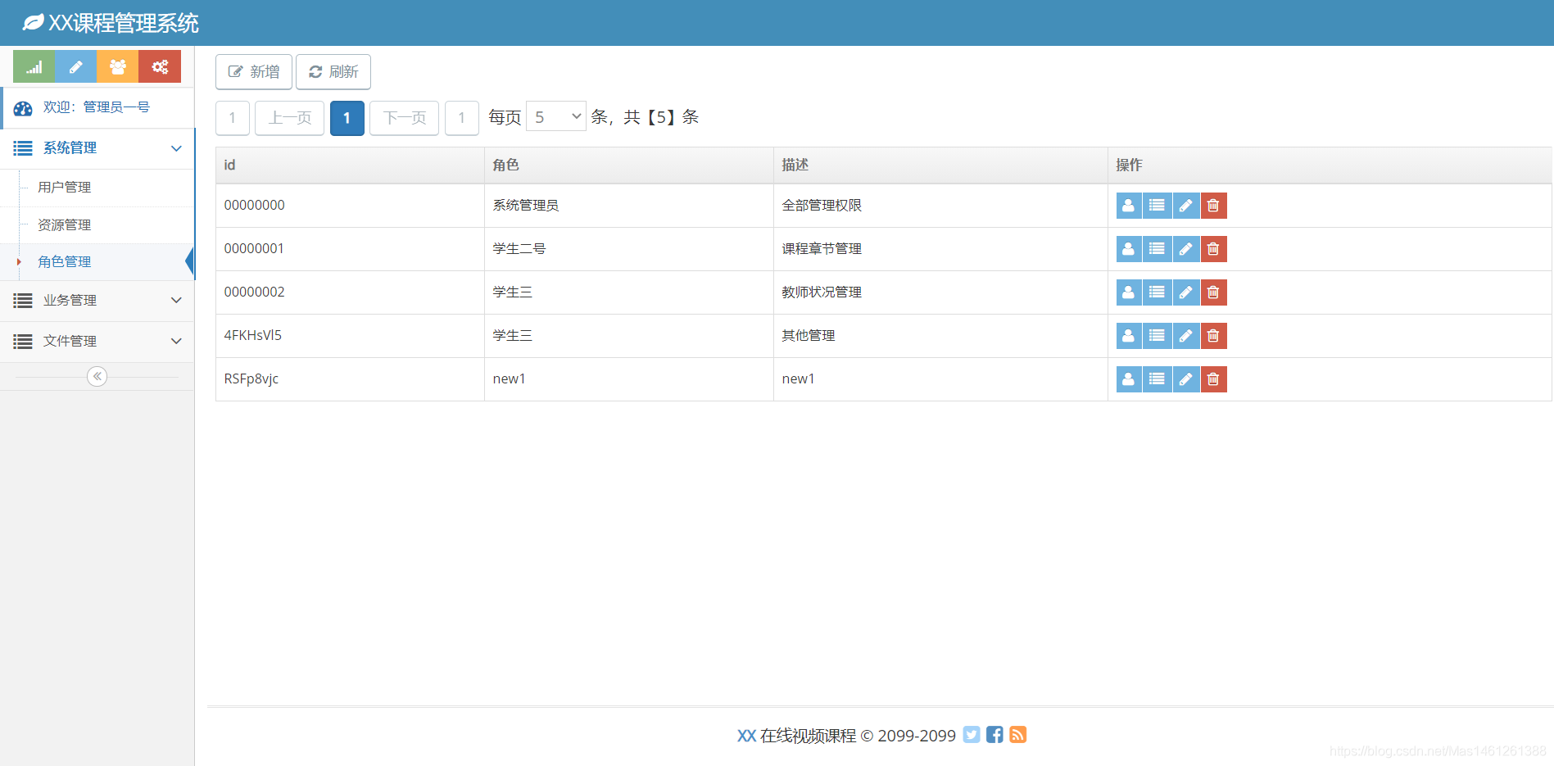Delete role 00000001 with trash icon
Screen dimensions: 1554x766
click(1213, 249)
